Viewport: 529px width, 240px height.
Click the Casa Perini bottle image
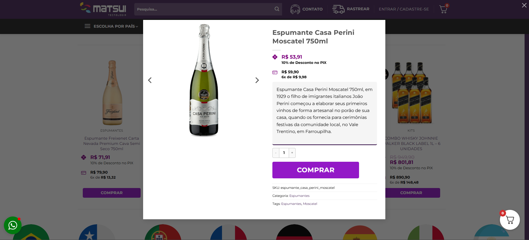[204, 80]
